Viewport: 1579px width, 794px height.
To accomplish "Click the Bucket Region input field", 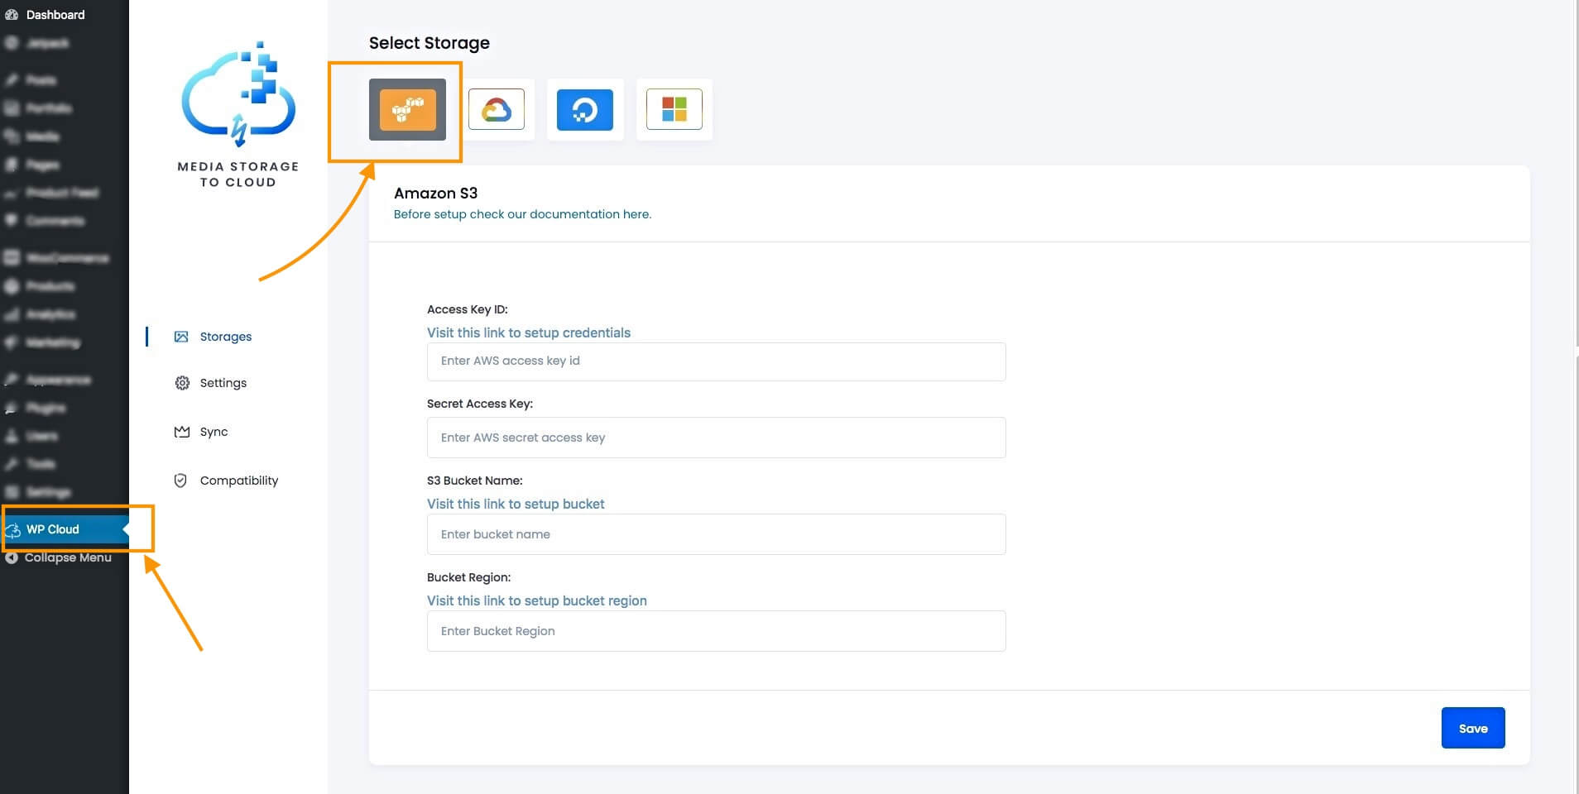I will click(x=715, y=630).
